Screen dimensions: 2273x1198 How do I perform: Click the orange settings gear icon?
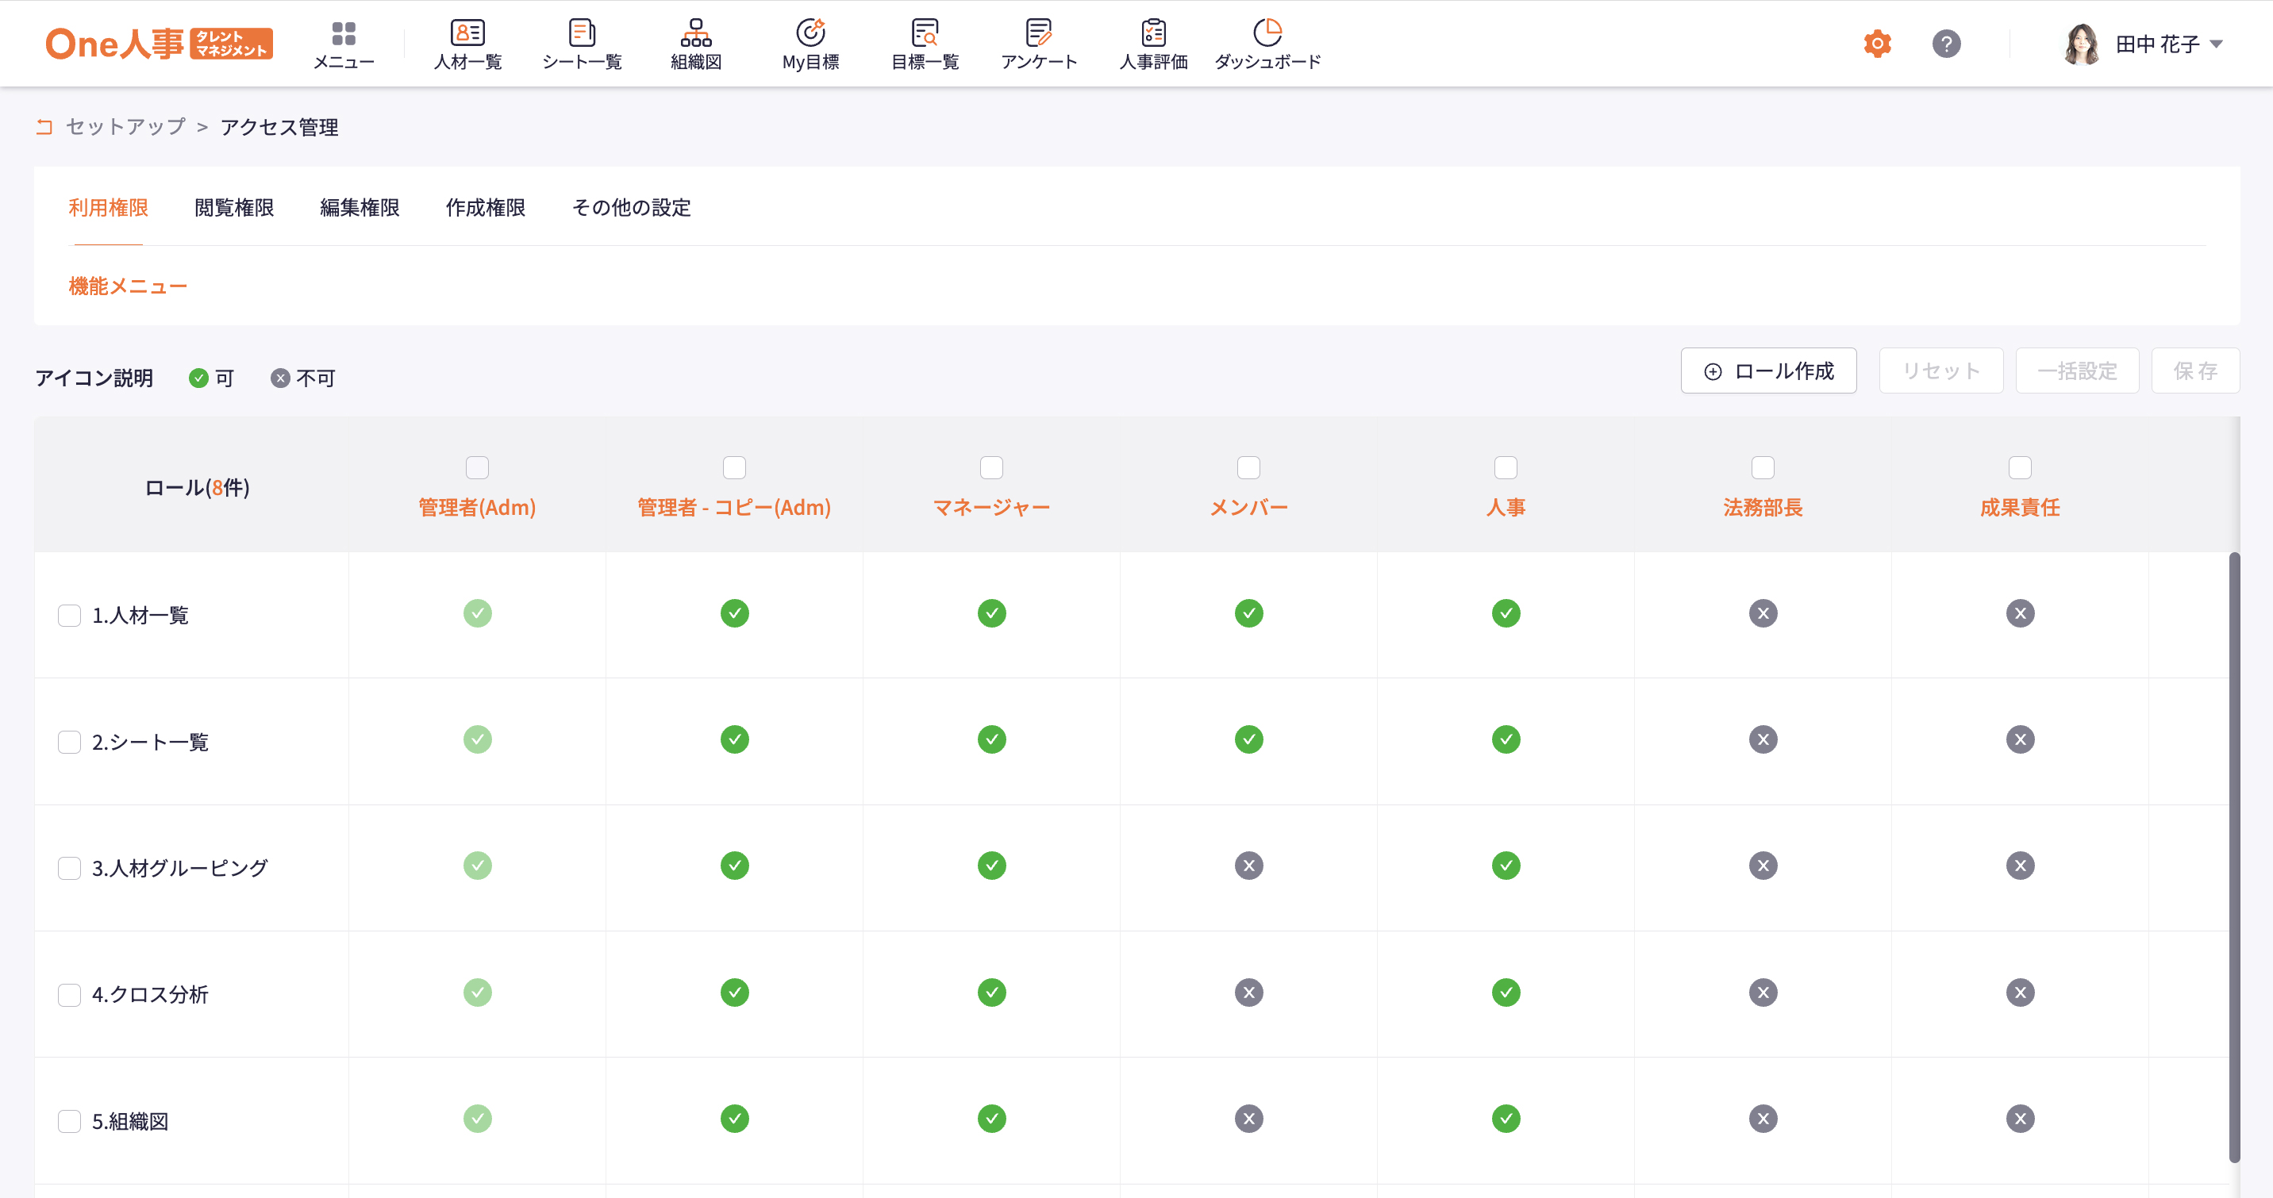[x=1877, y=43]
